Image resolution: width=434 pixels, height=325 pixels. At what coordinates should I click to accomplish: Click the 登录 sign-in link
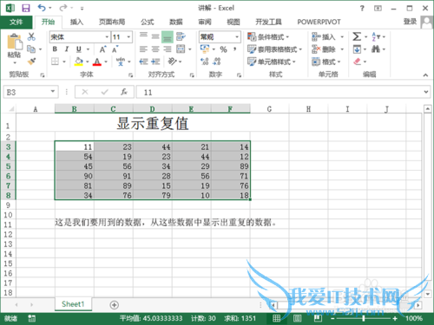(410, 22)
